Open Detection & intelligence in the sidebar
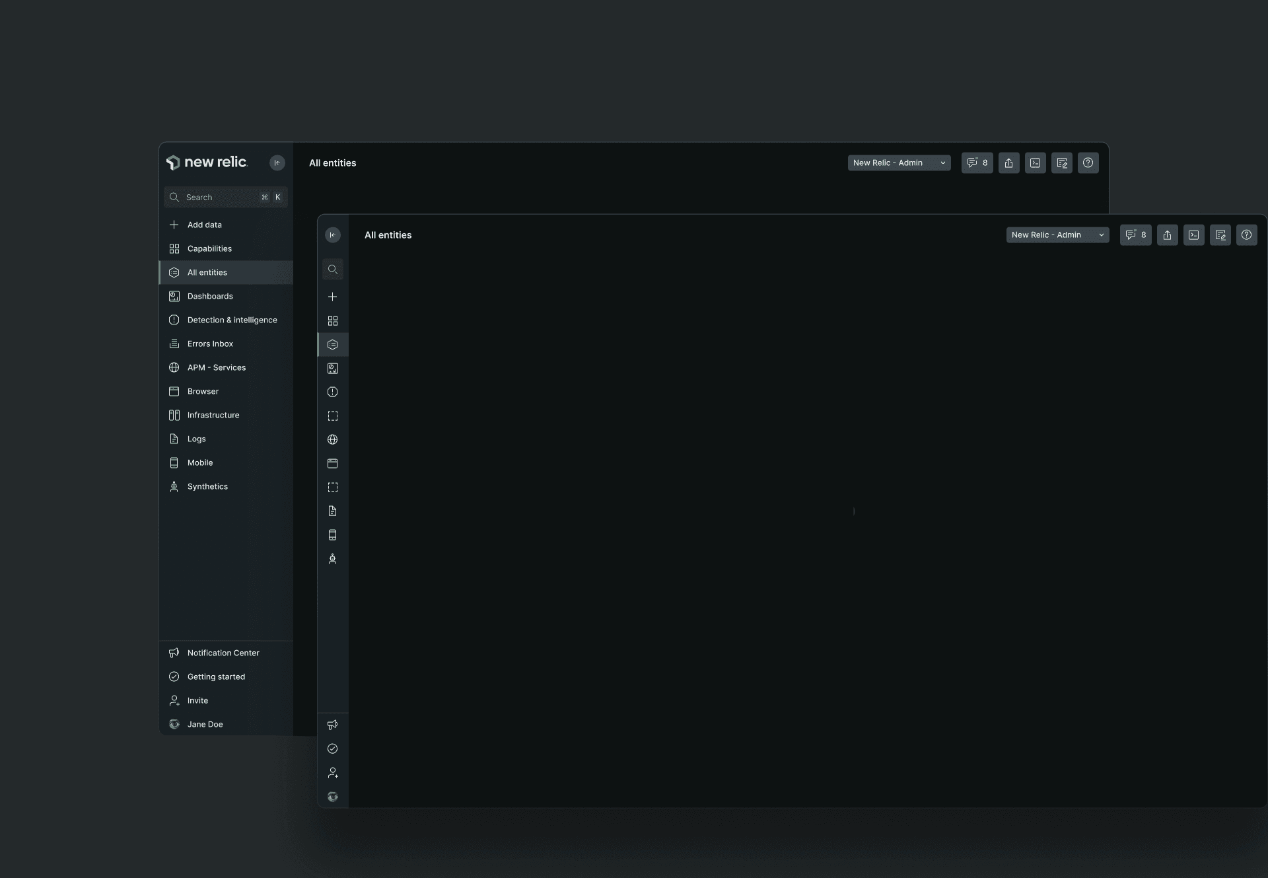Screen dimensions: 1268x878 (x=232, y=320)
